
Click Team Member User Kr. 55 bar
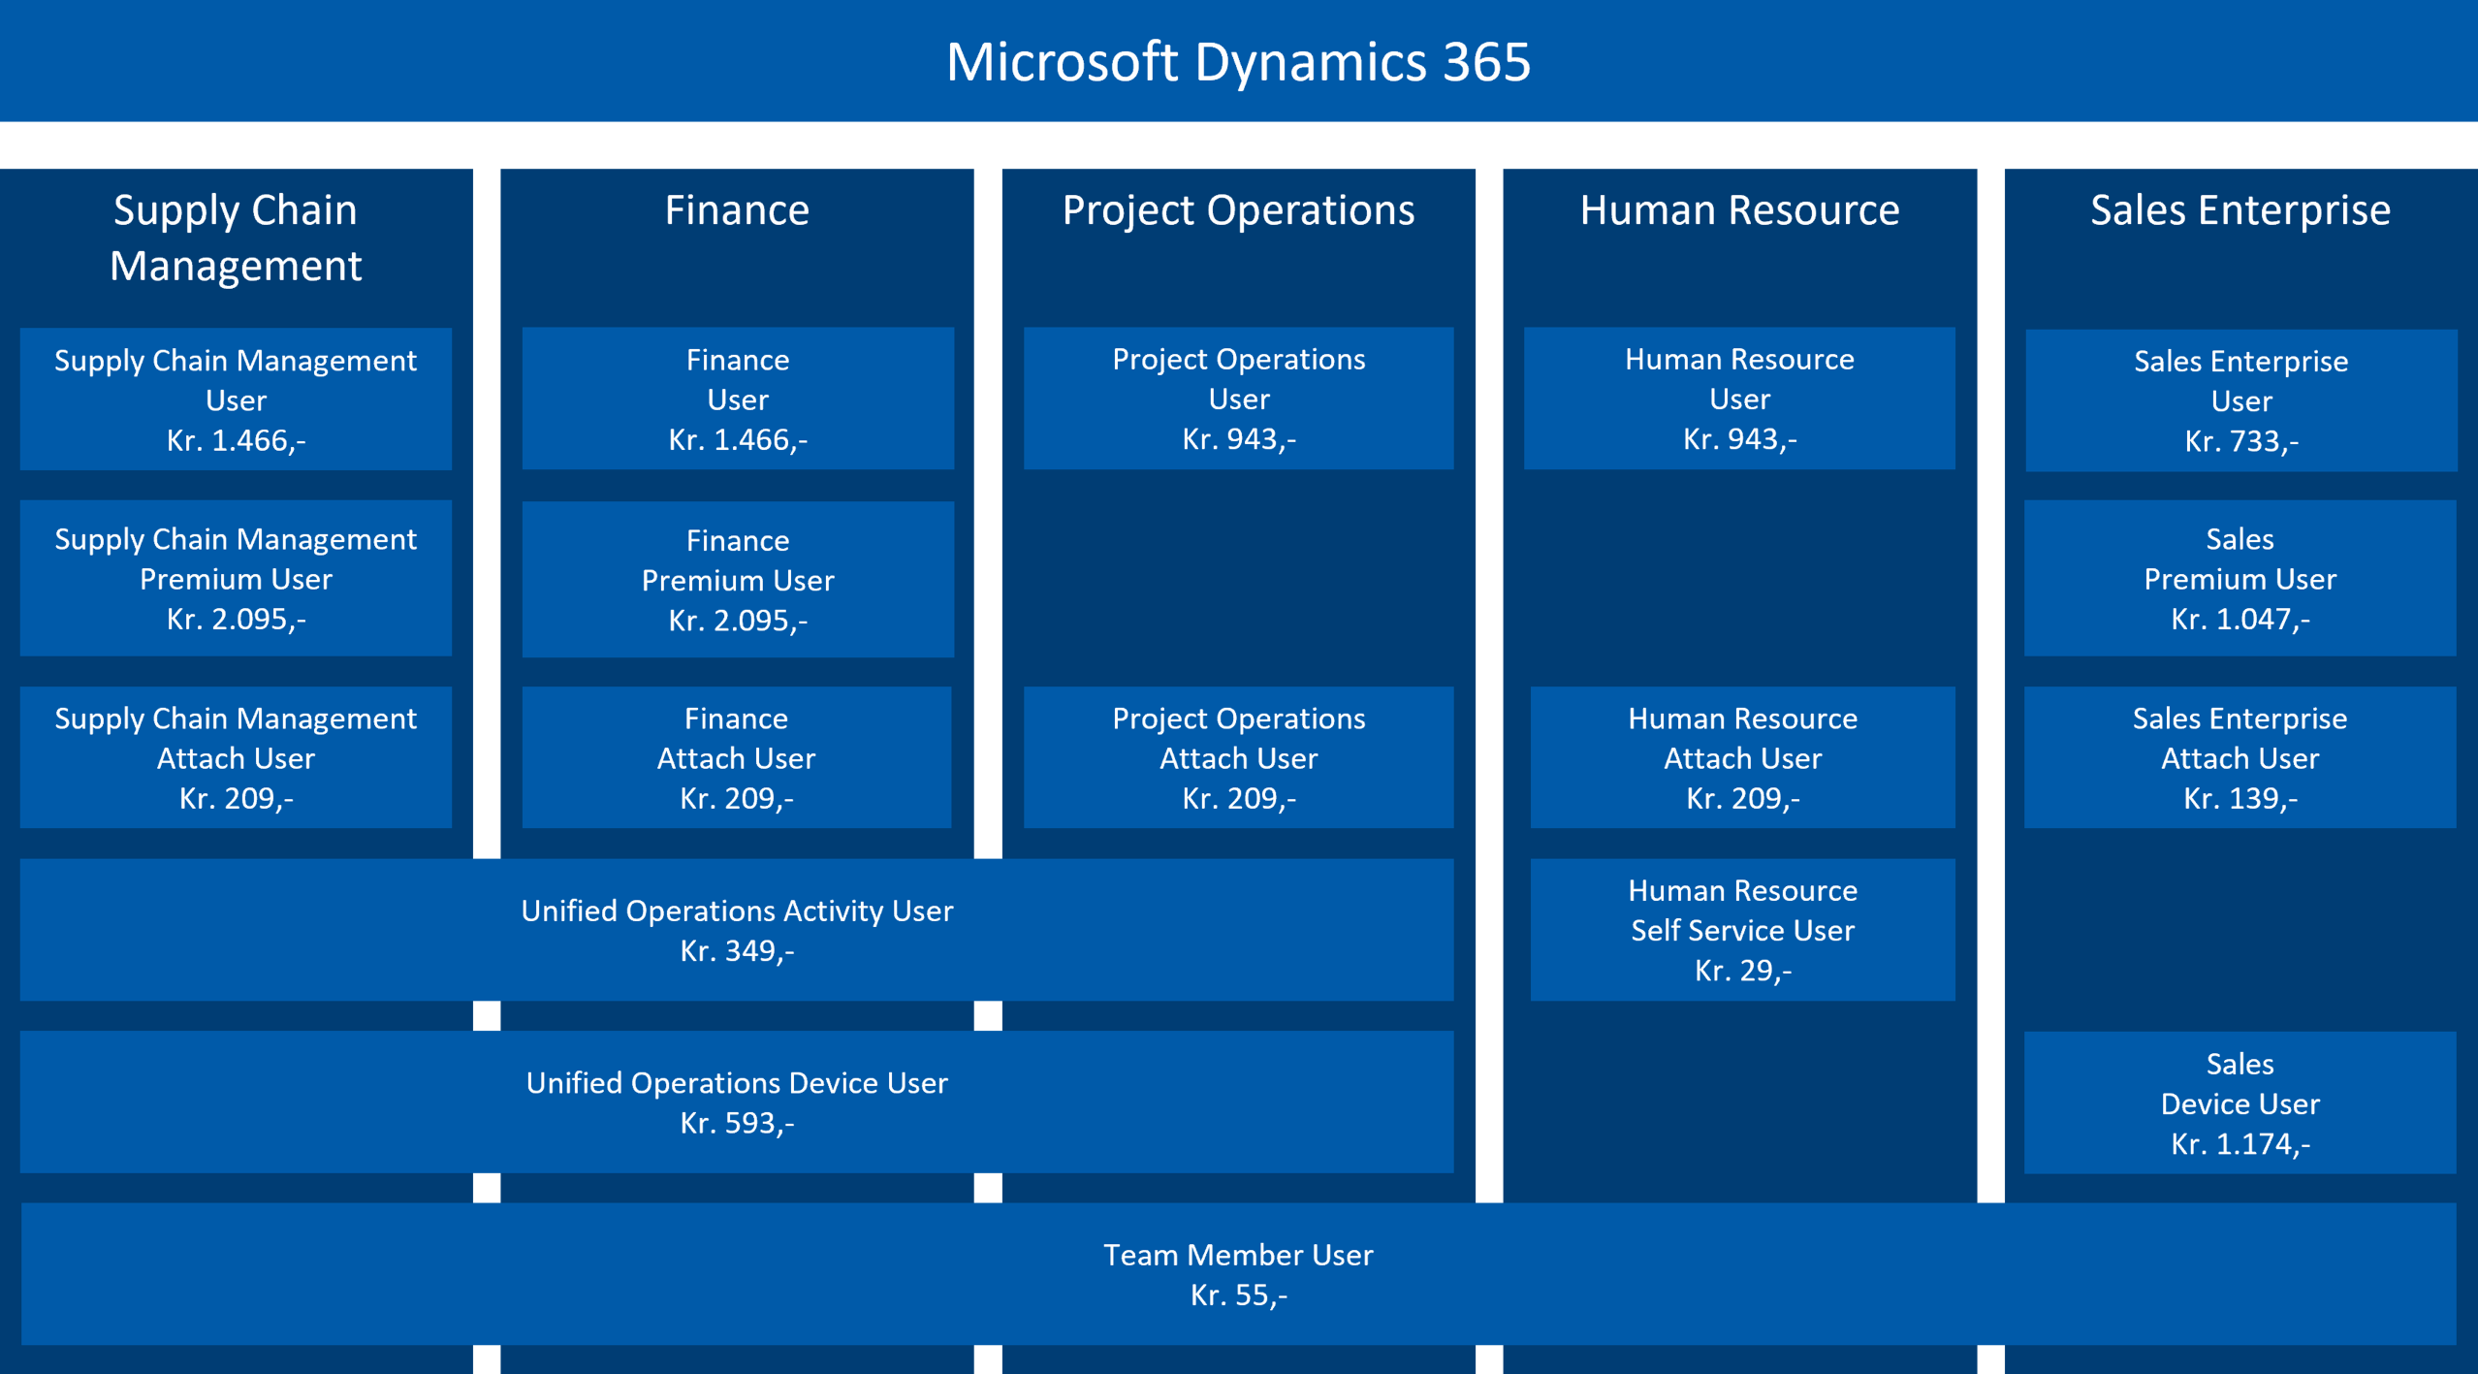1238,1273
